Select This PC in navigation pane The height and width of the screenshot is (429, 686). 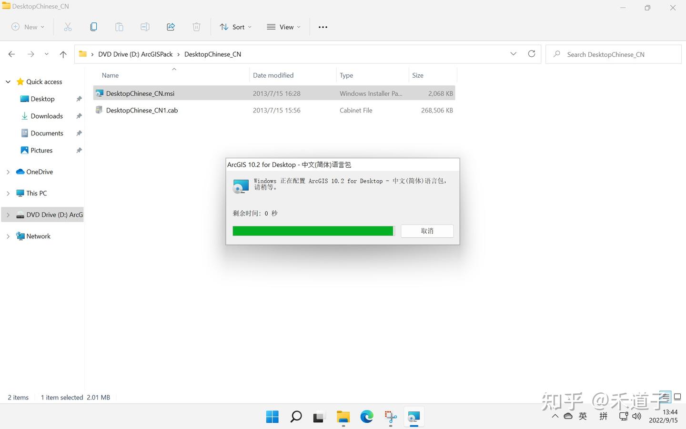point(37,194)
